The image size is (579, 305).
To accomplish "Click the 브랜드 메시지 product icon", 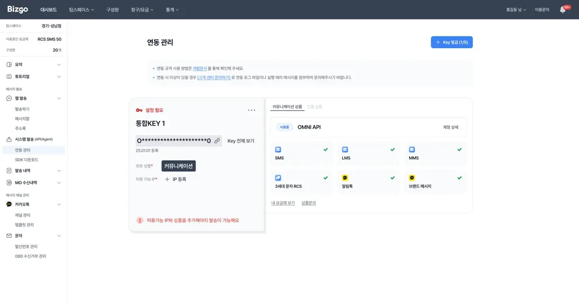I will [x=412, y=179].
